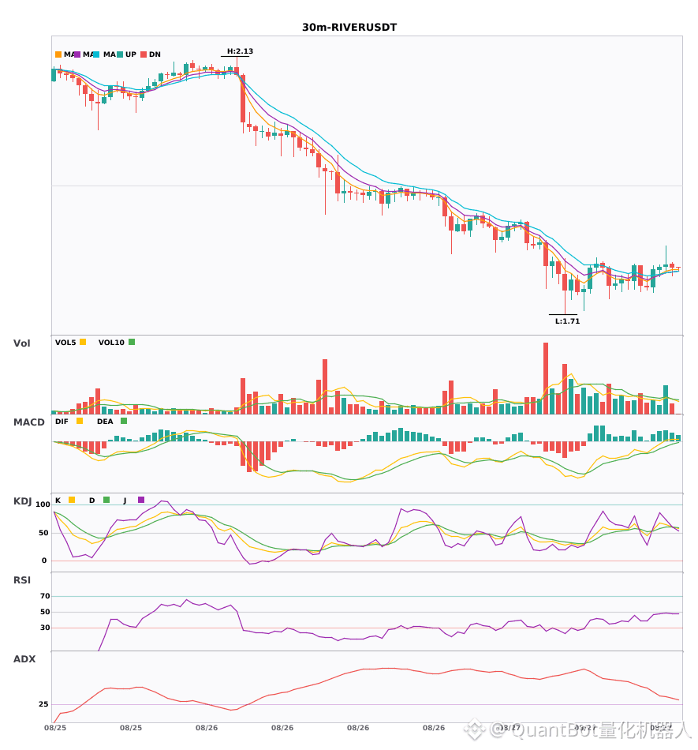Click the ADX axis value 25
Screen dimensions: 698x750
coord(43,704)
